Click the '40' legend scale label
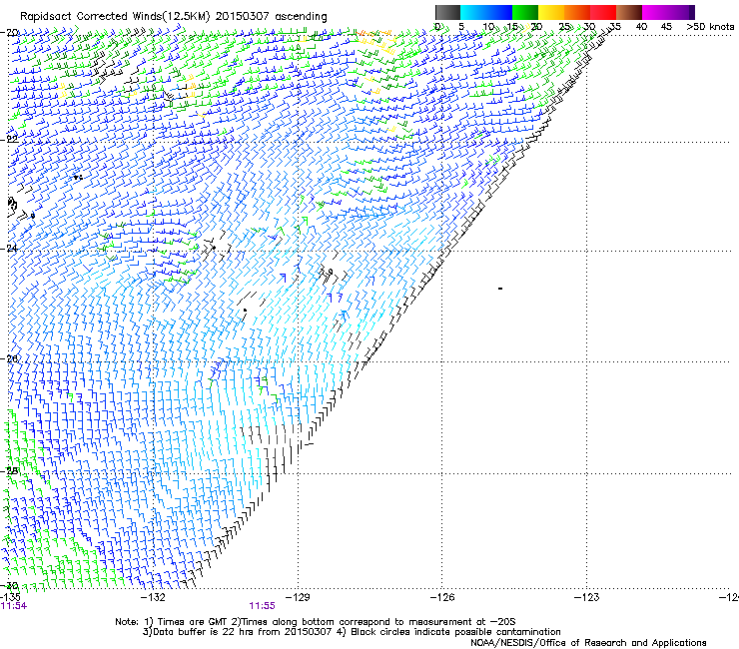The height and width of the screenshot is (649, 739). (641, 27)
